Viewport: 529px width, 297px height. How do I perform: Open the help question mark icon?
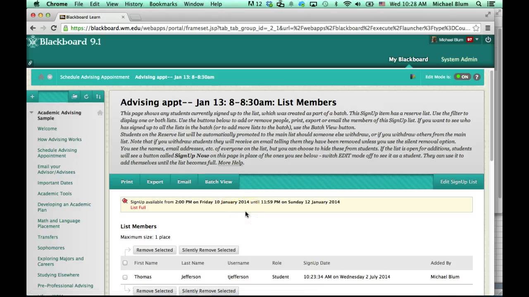pyautogui.click(x=477, y=77)
